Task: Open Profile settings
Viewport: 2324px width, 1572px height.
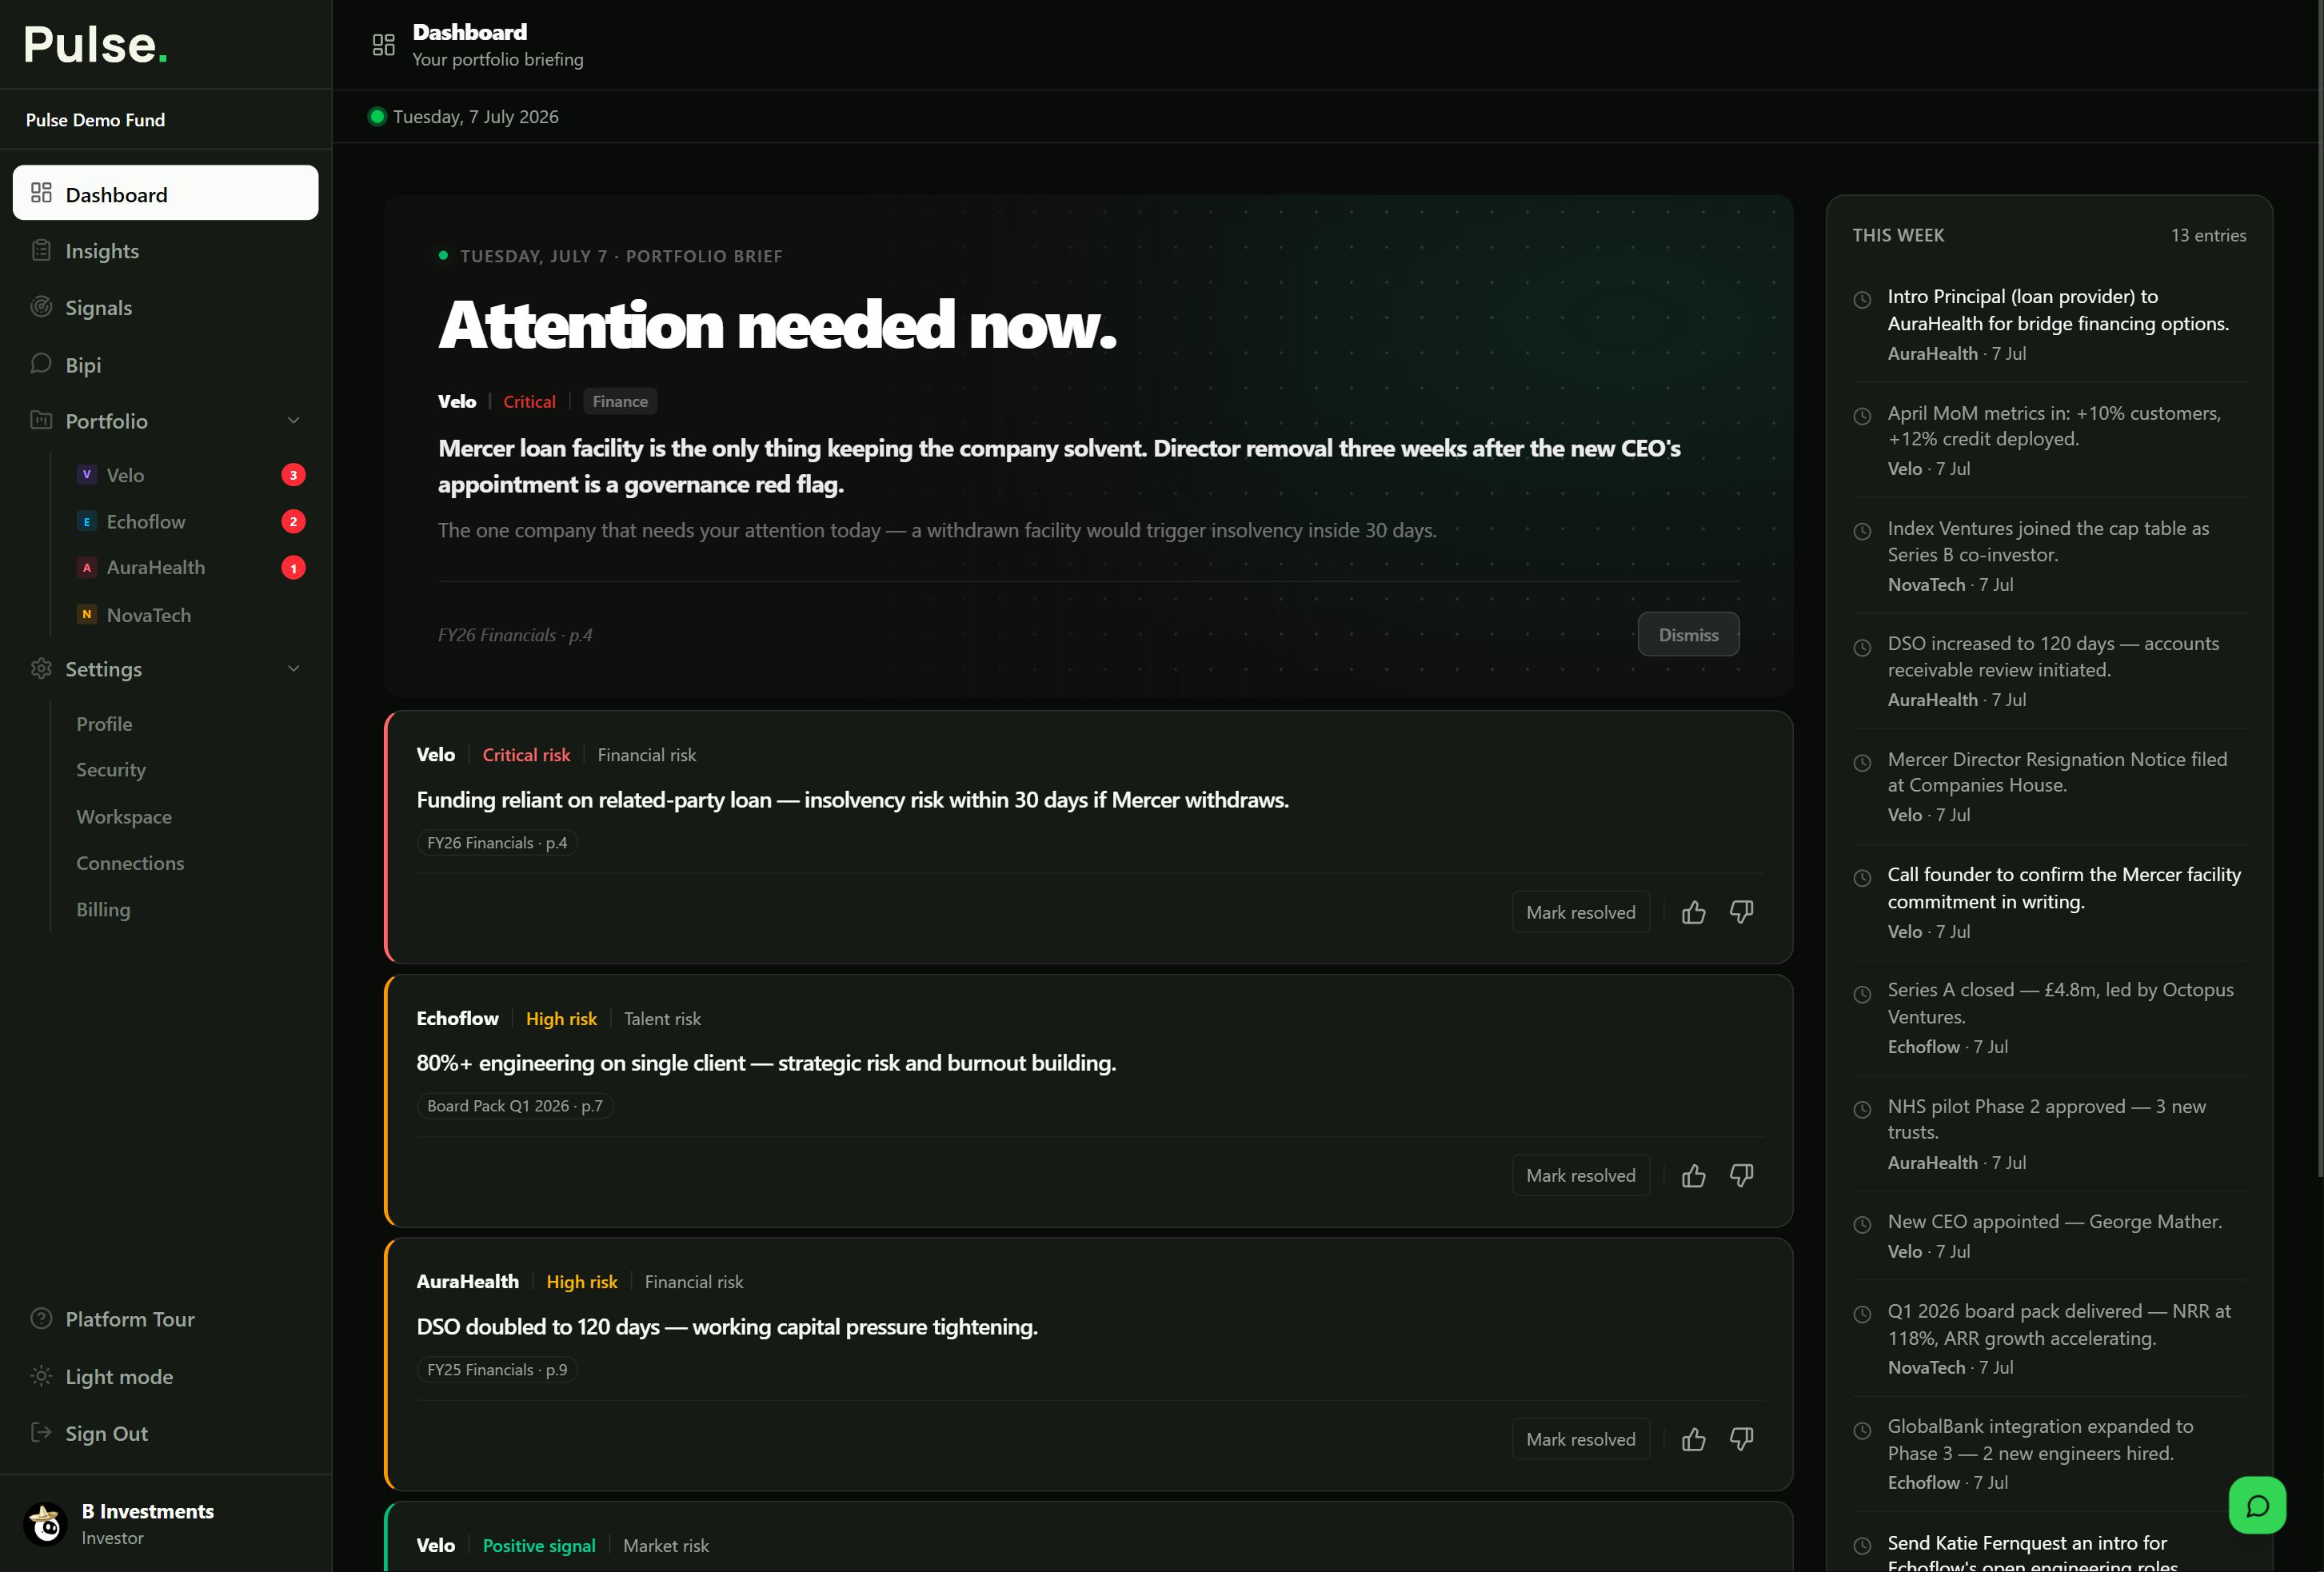Action: tap(104, 723)
